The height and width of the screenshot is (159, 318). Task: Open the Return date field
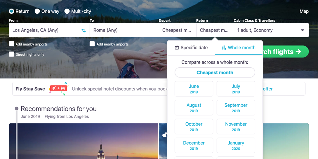215,30
